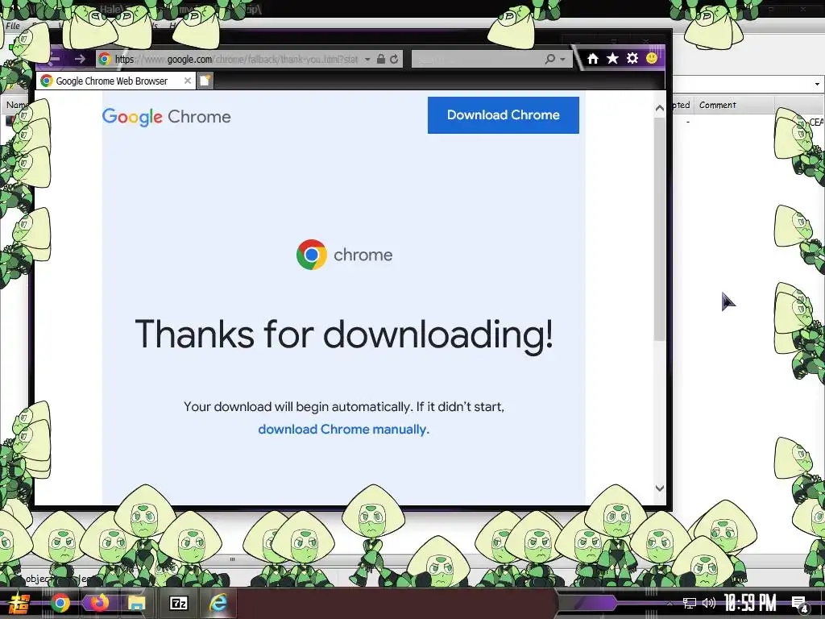Switch to Internet Explorer on the taskbar
This screenshot has width=825, height=619.
pyautogui.click(x=218, y=603)
